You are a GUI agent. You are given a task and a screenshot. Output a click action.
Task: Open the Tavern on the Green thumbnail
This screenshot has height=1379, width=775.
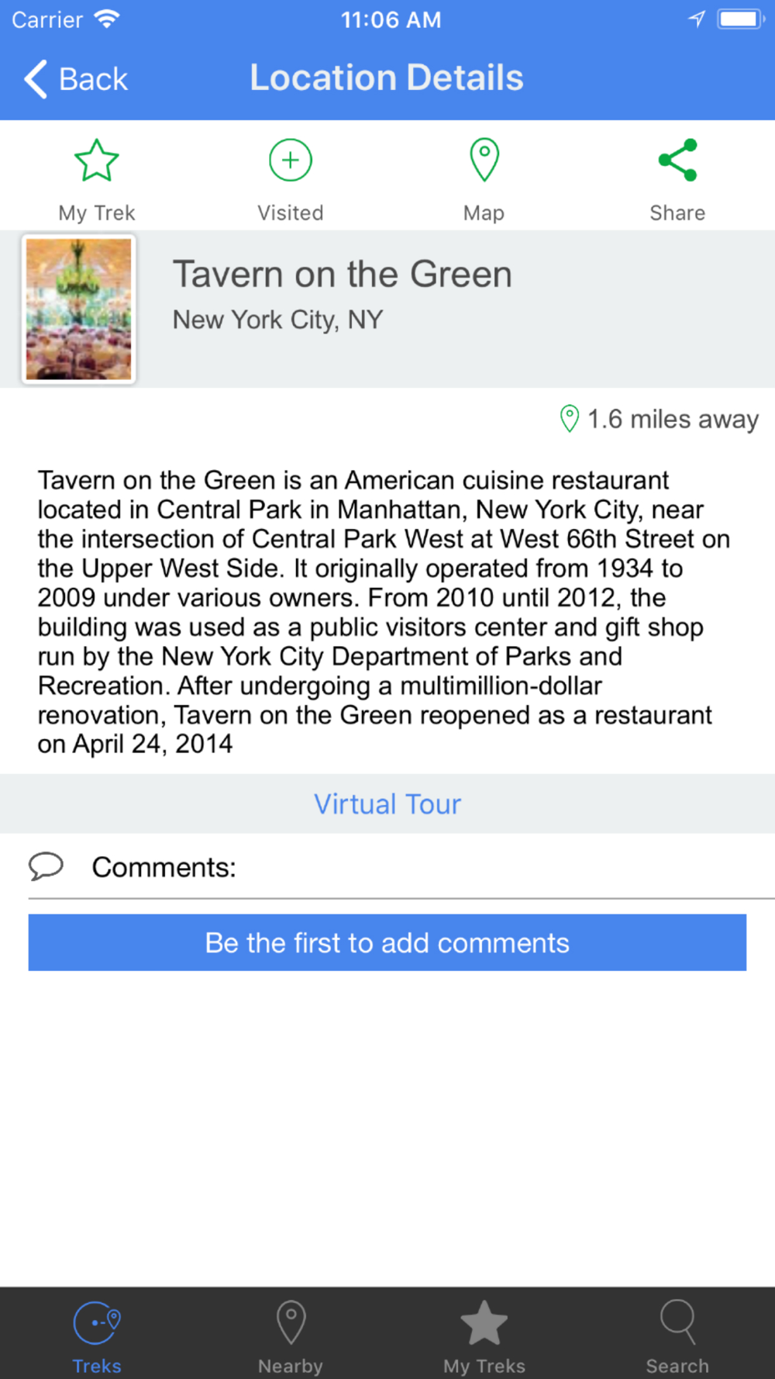coord(78,309)
